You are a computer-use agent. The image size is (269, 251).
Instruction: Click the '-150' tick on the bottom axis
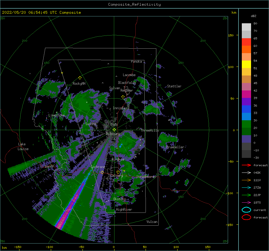(18, 247)
